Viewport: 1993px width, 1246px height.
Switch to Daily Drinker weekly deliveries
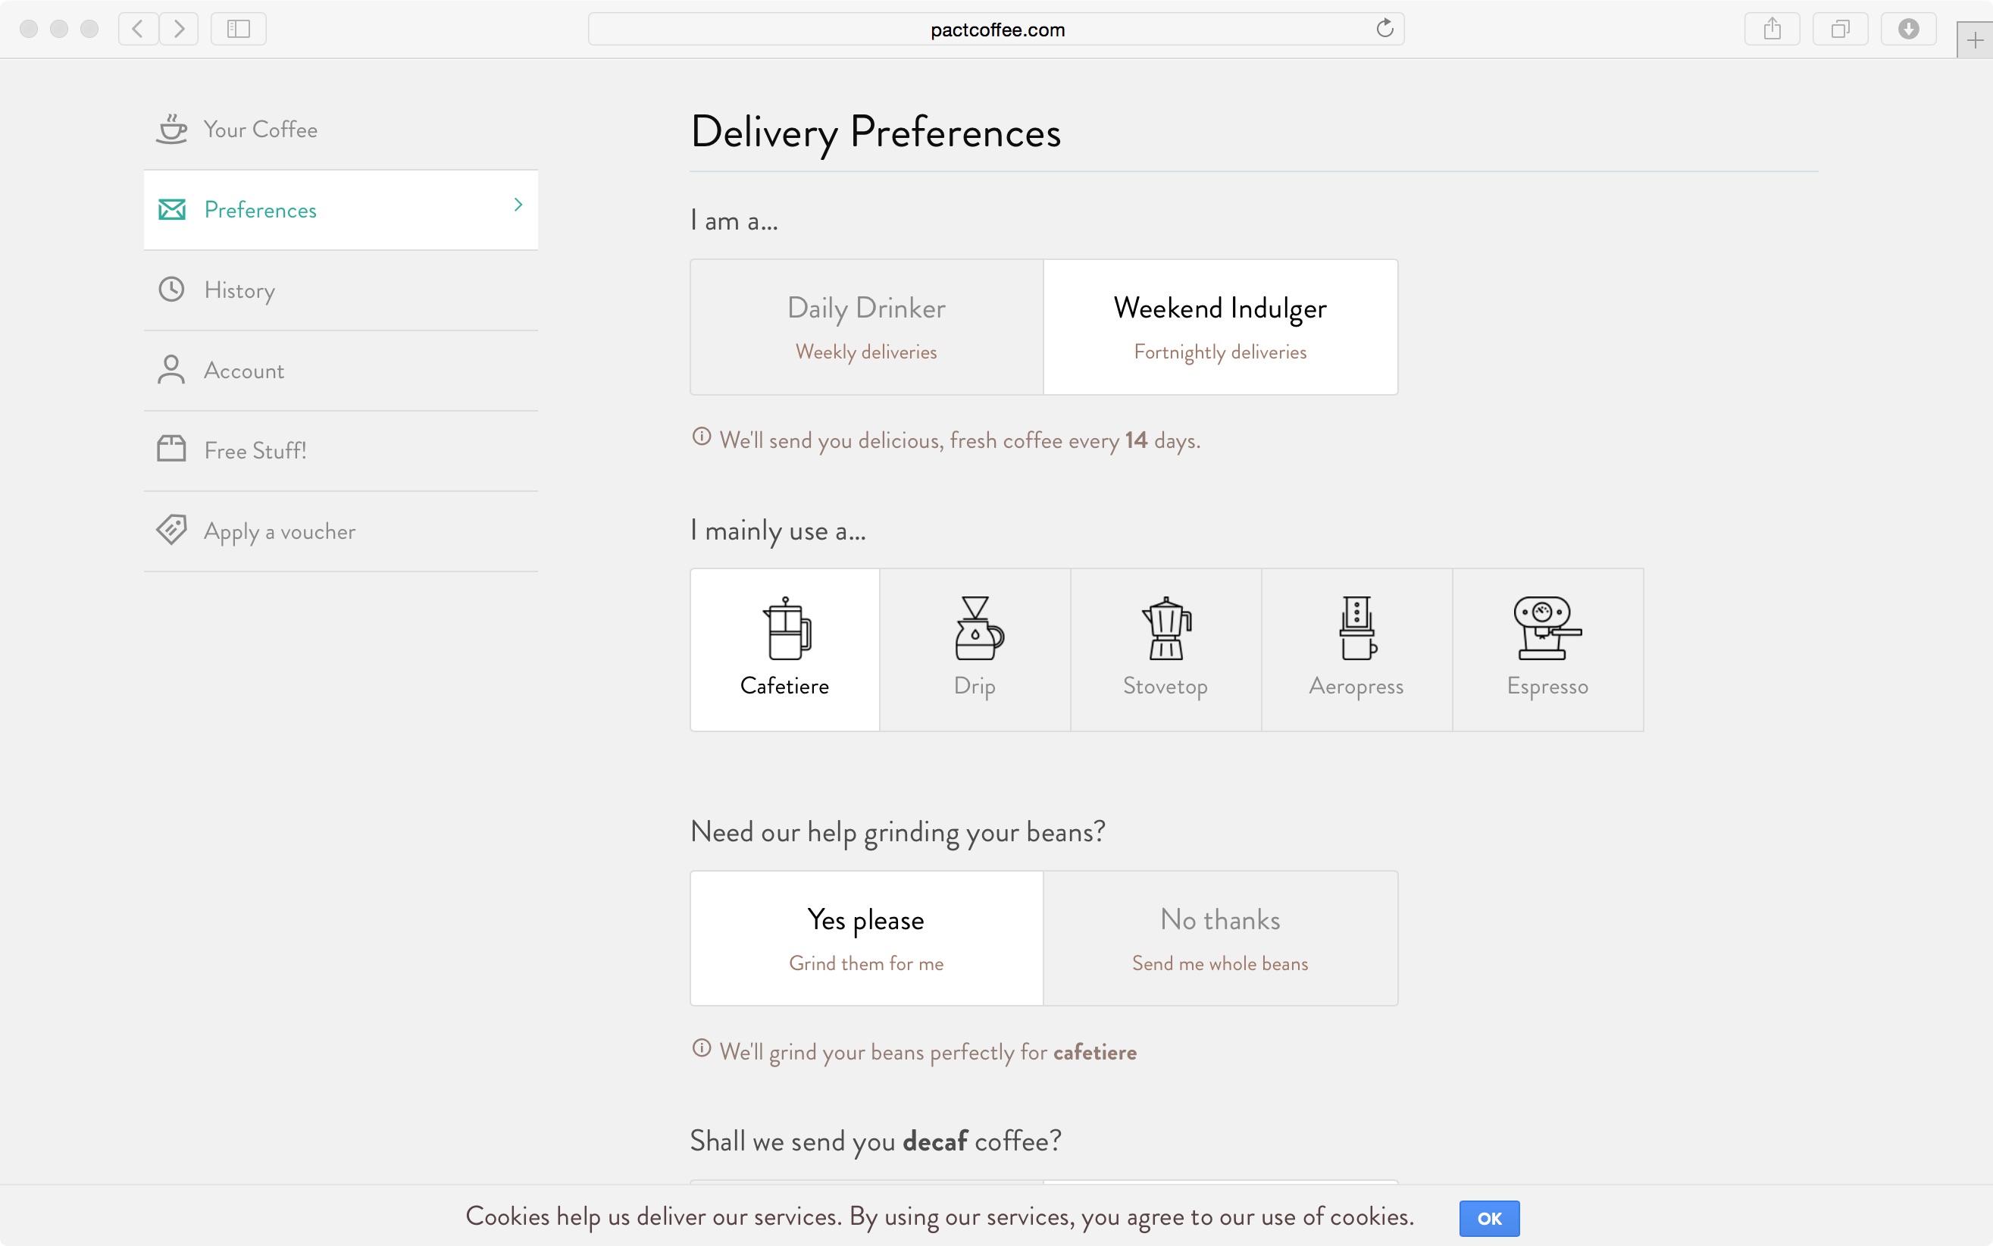(866, 327)
